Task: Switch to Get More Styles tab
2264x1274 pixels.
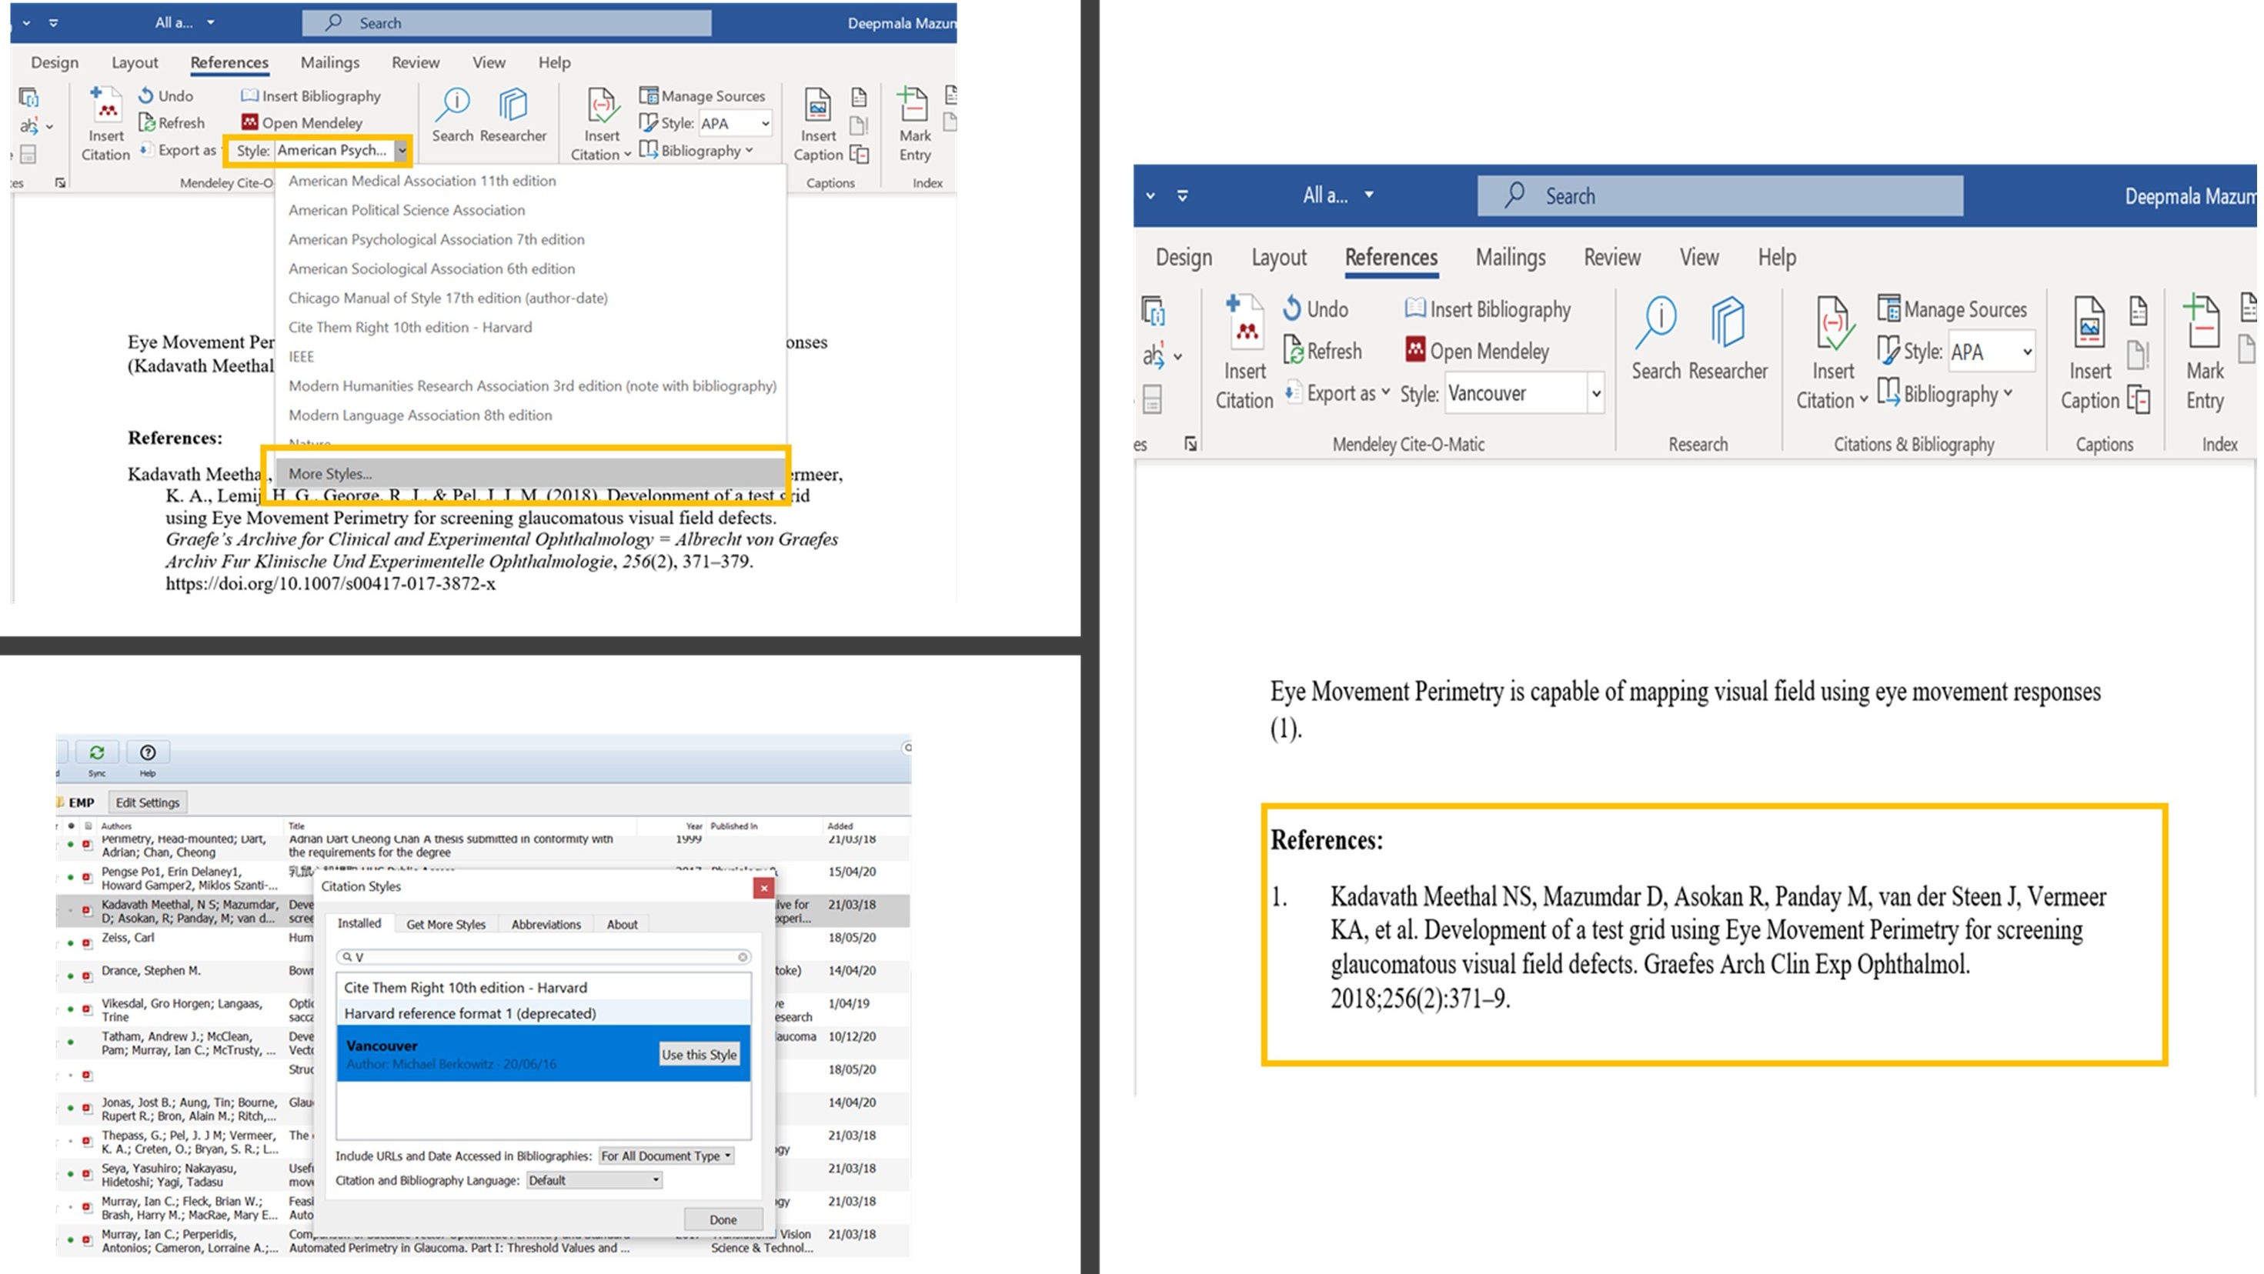Action: pyautogui.click(x=446, y=924)
